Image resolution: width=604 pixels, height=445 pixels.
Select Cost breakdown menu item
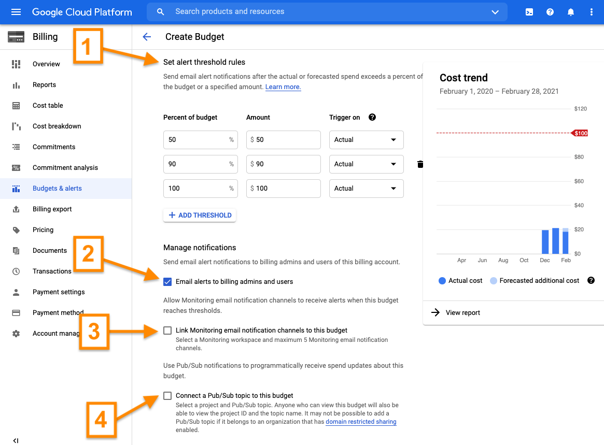coord(66,126)
